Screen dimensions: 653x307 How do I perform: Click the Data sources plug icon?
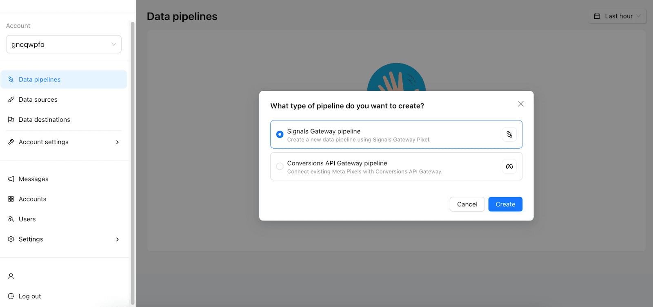[11, 99]
